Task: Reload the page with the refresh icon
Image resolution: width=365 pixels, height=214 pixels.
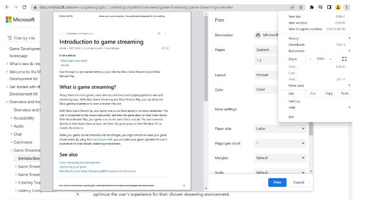Action: click(24, 7)
